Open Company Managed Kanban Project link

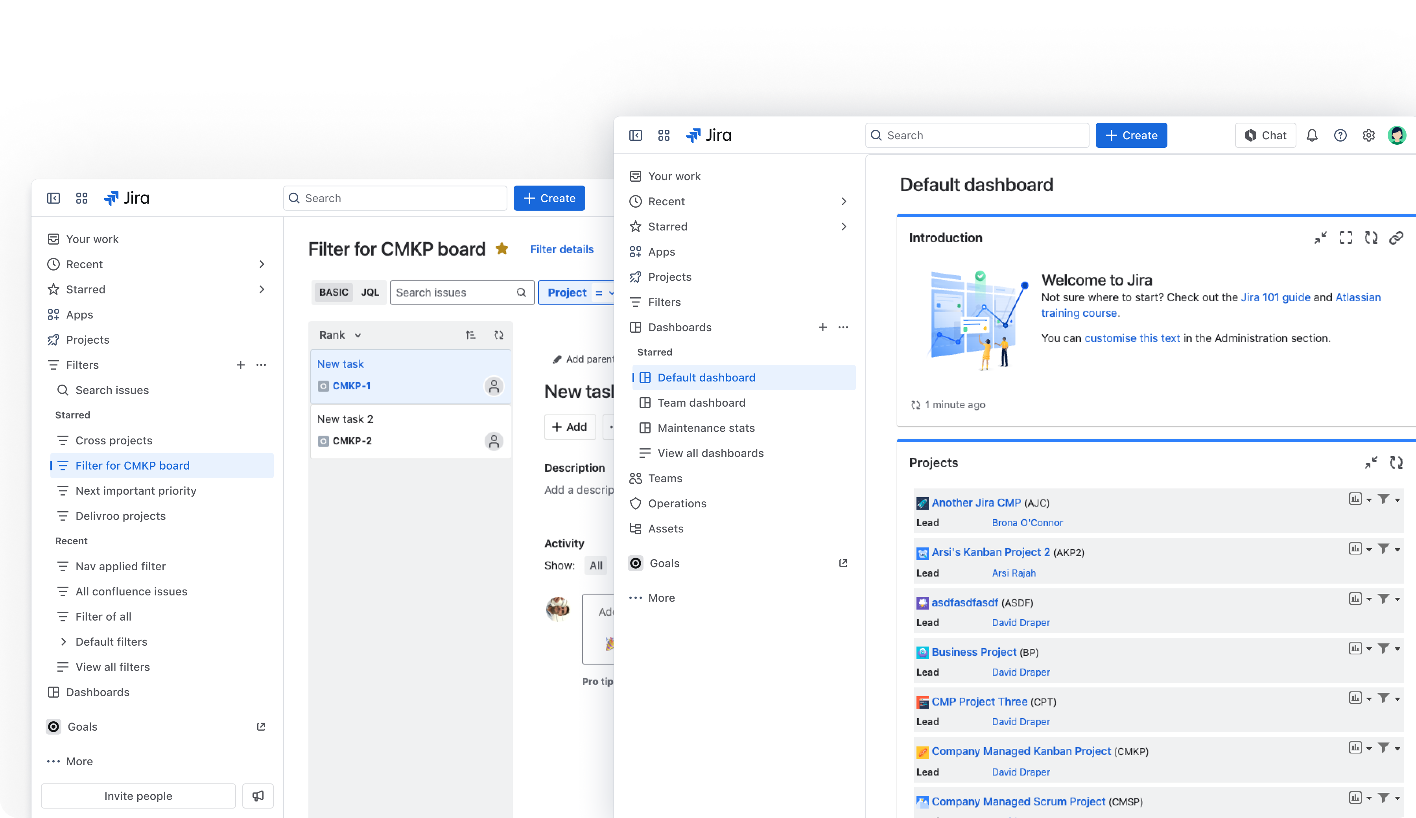(1021, 751)
